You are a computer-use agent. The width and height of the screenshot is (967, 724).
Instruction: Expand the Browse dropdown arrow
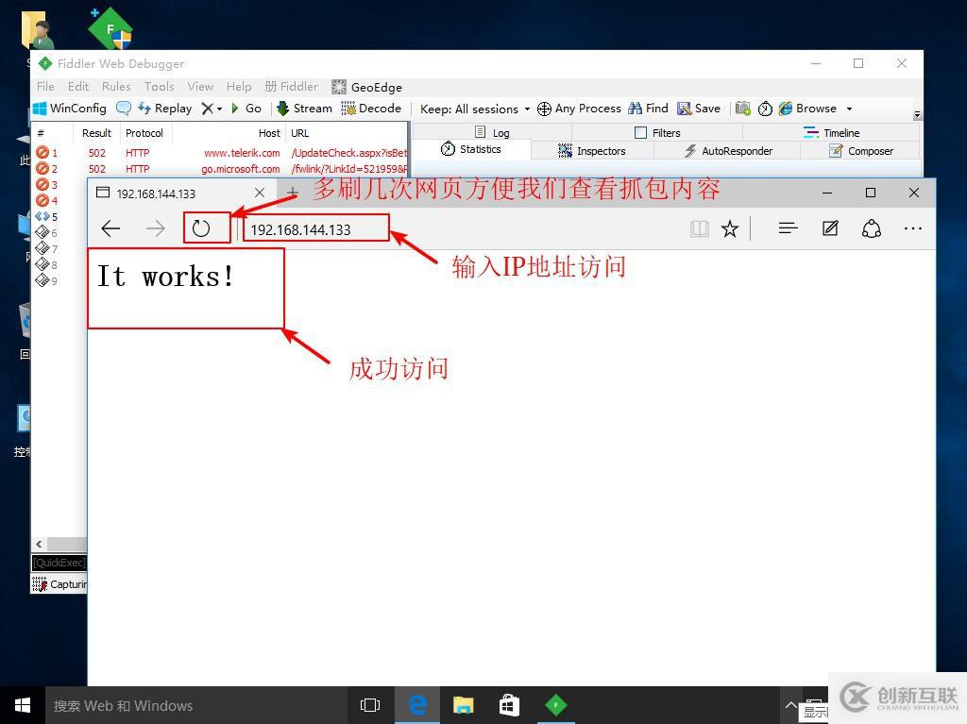point(848,108)
